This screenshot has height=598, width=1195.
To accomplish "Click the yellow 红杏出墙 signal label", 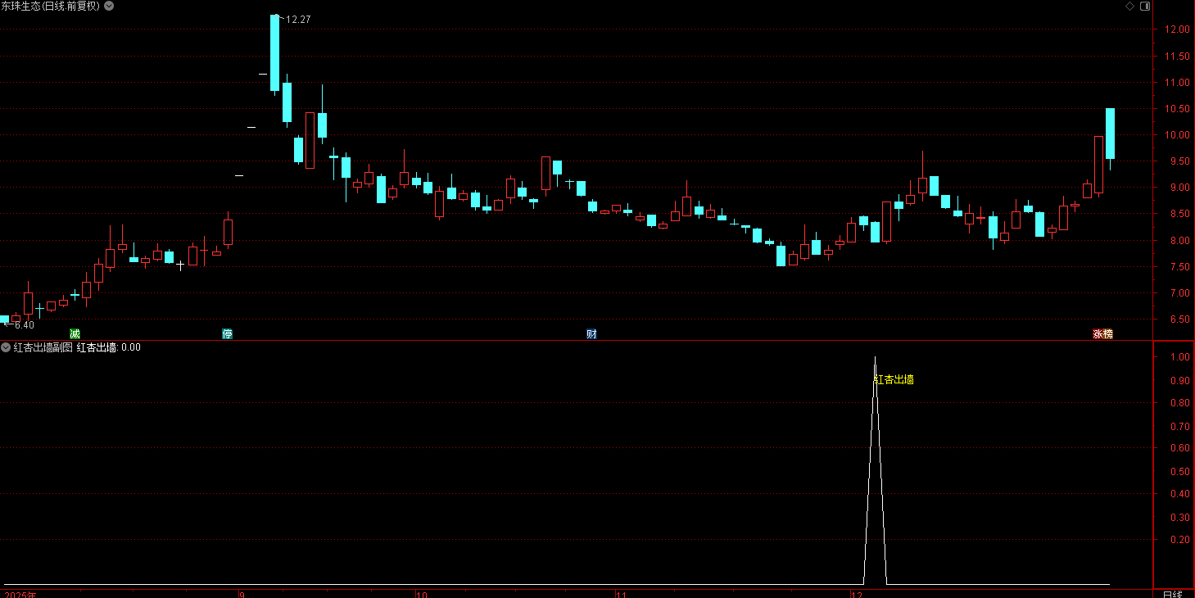I will click(894, 379).
